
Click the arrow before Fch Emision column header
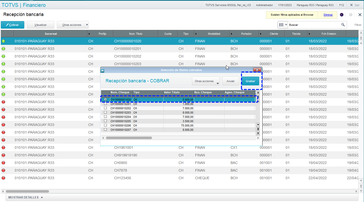[309, 34]
